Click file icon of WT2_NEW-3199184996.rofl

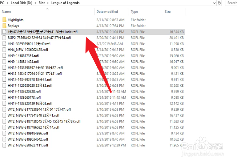(x=4, y=133)
